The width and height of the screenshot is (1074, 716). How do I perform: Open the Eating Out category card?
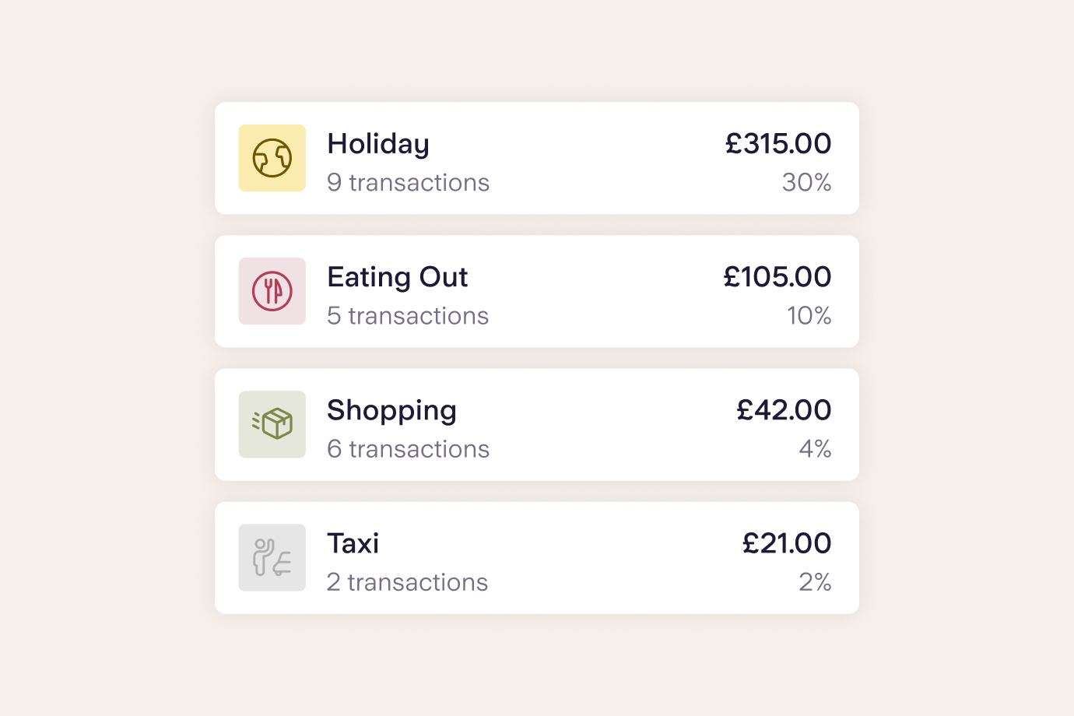point(537,291)
